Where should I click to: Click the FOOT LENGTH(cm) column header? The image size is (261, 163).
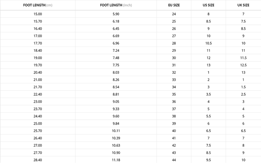(x=38, y=5)
